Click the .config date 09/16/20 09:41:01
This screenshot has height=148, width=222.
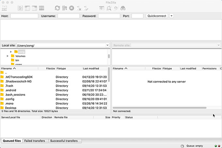click(x=94, y=99)
